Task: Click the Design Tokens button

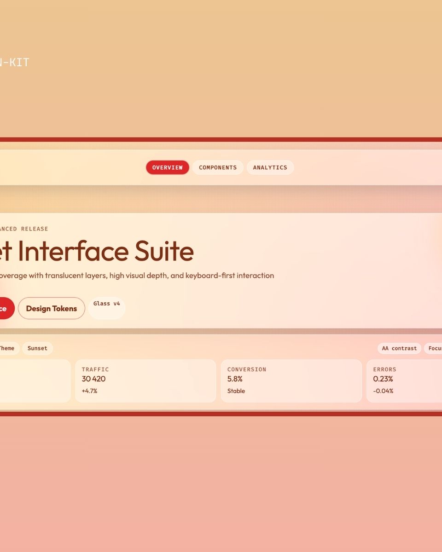Action: click(52, 308)
